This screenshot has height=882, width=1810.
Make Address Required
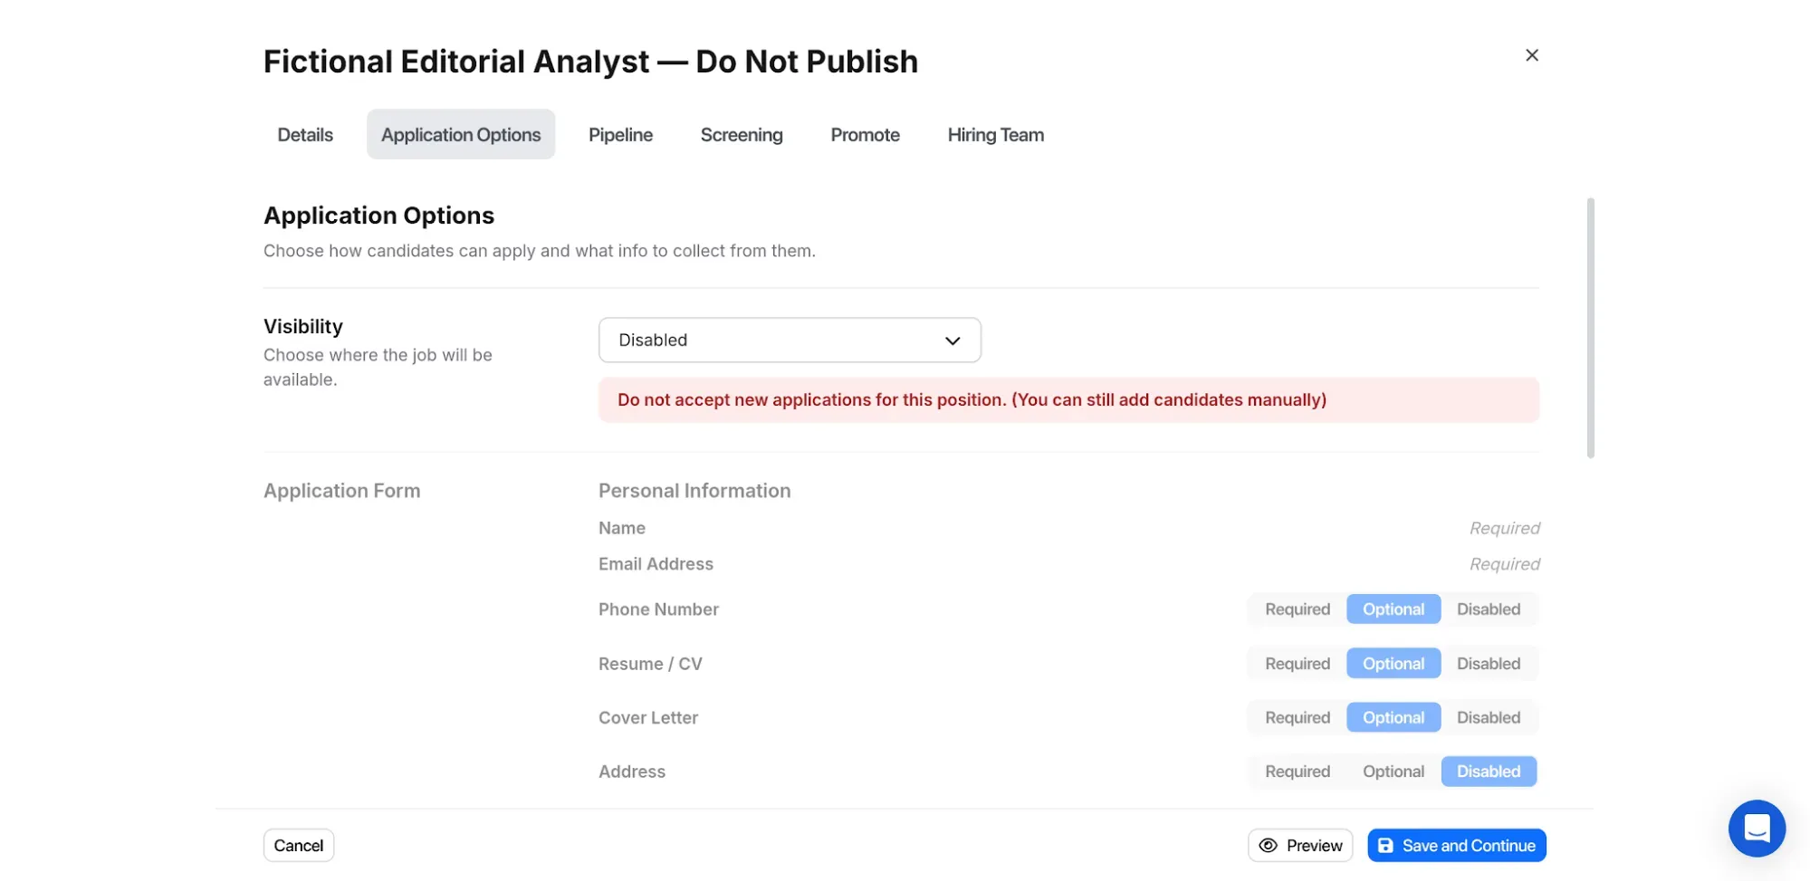pyautogui.click(x=1297, y=772)
